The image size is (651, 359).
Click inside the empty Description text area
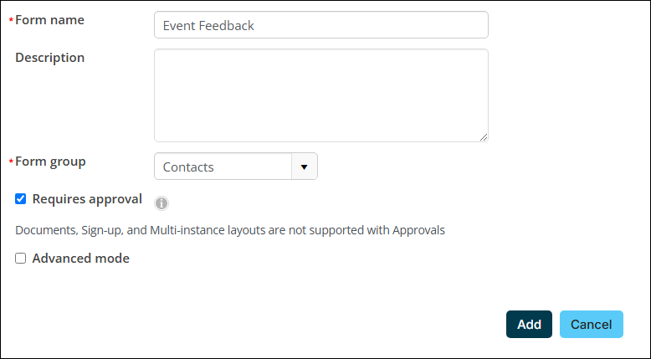click(321, 95)
